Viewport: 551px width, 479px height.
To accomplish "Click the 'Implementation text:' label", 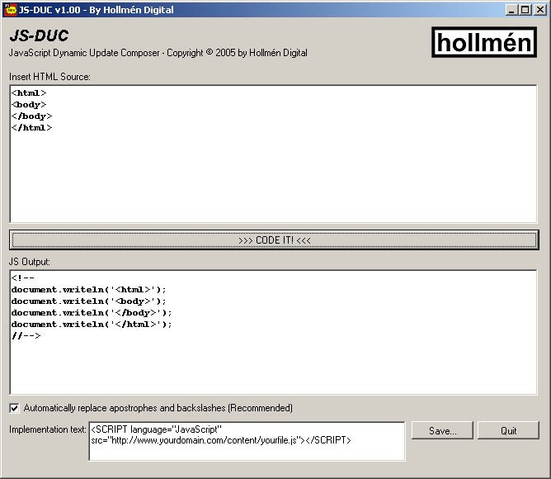I will click(x=48, y=429).
